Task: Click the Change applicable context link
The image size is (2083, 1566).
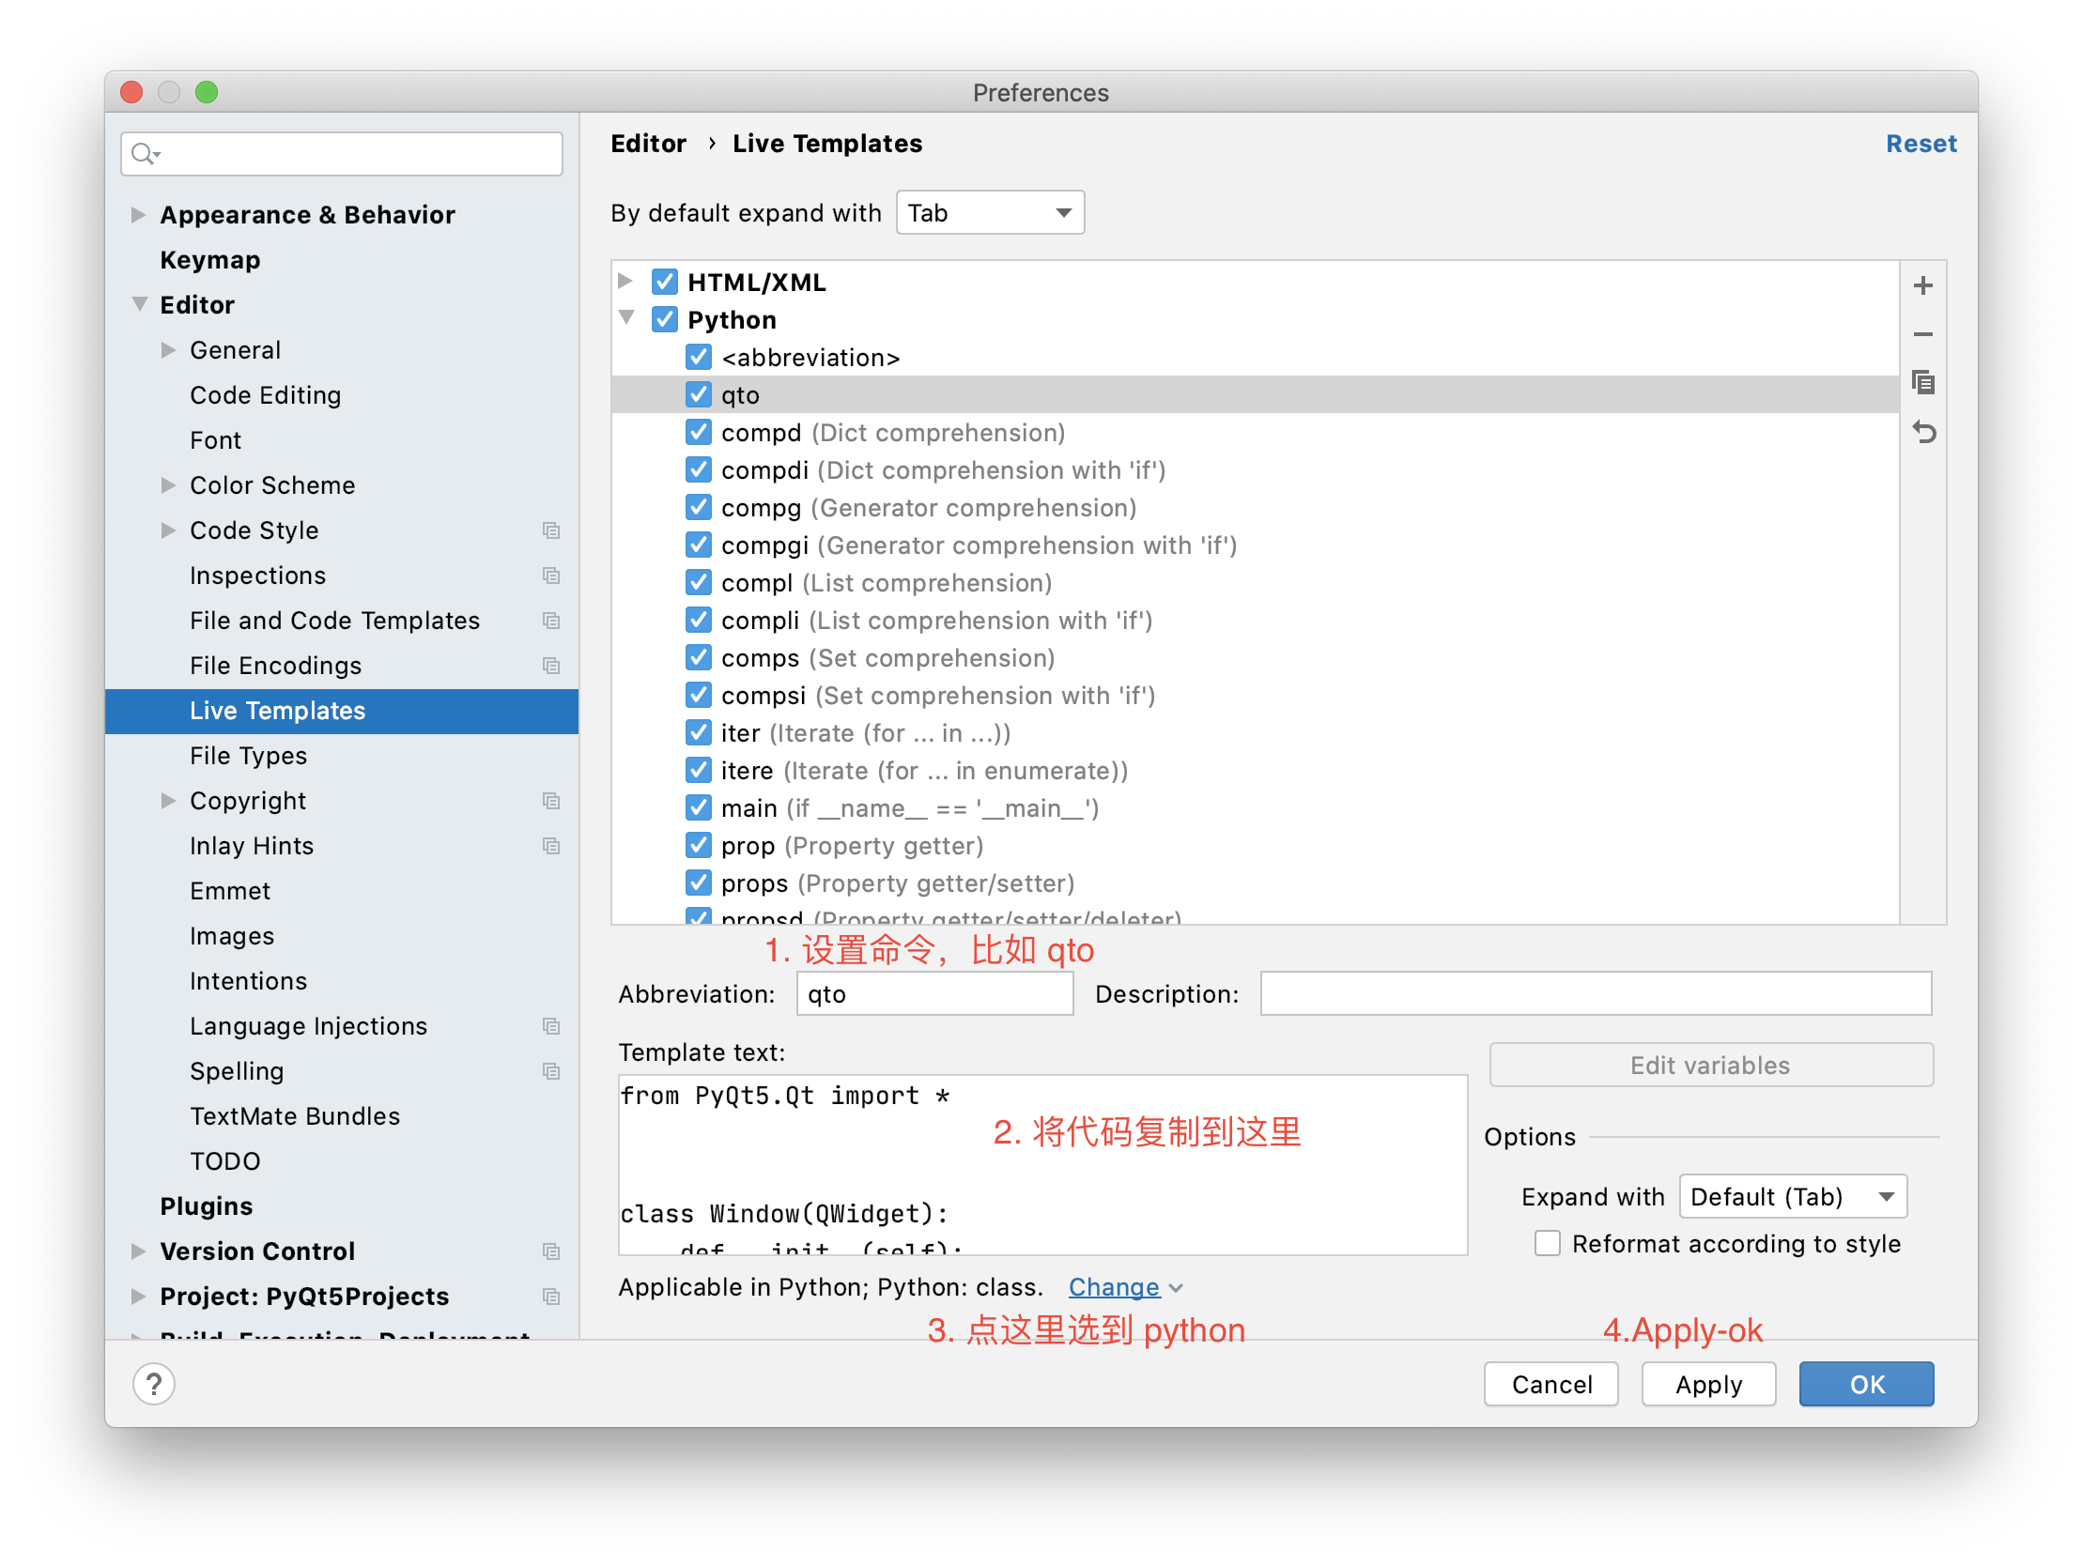Action: [1114, 1287]
